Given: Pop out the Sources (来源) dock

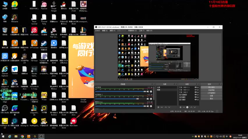Looking at the screenshot, I should pos(197,84).
